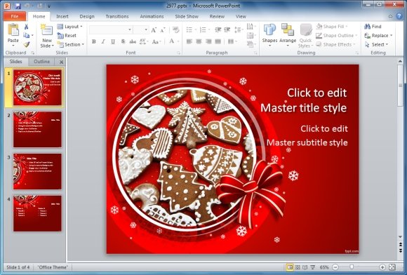Screen dimensions: 407x275
Task: Toggle Strikethrough formatting
Action: [133, 41]
